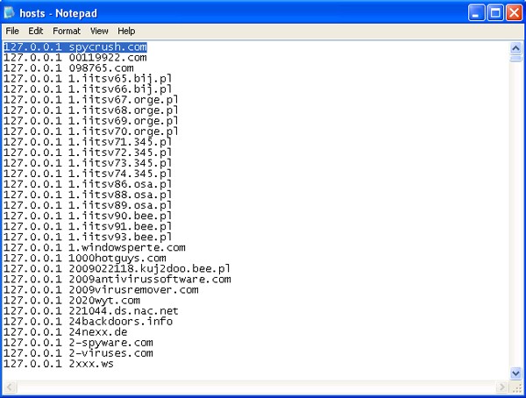
Task: Click the Notepad icon in title bar
Action: 11,12
